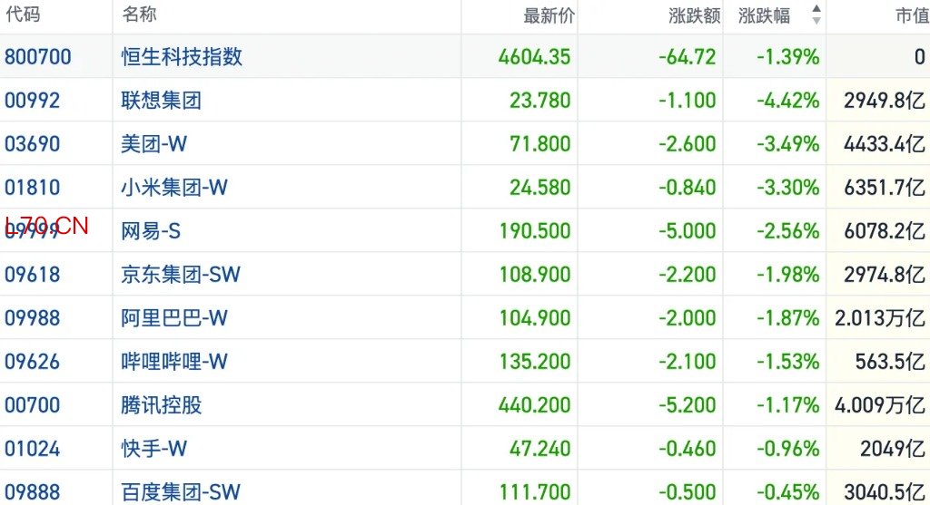This screenshot has width=930, height=505.
Task: Click latest price 111.700
Action: (x=535, y=492)
